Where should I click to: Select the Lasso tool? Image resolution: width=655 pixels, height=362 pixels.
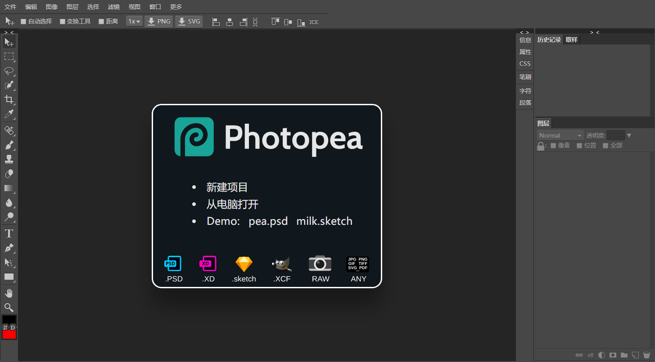pyautogui.click(x=9, y=71)
